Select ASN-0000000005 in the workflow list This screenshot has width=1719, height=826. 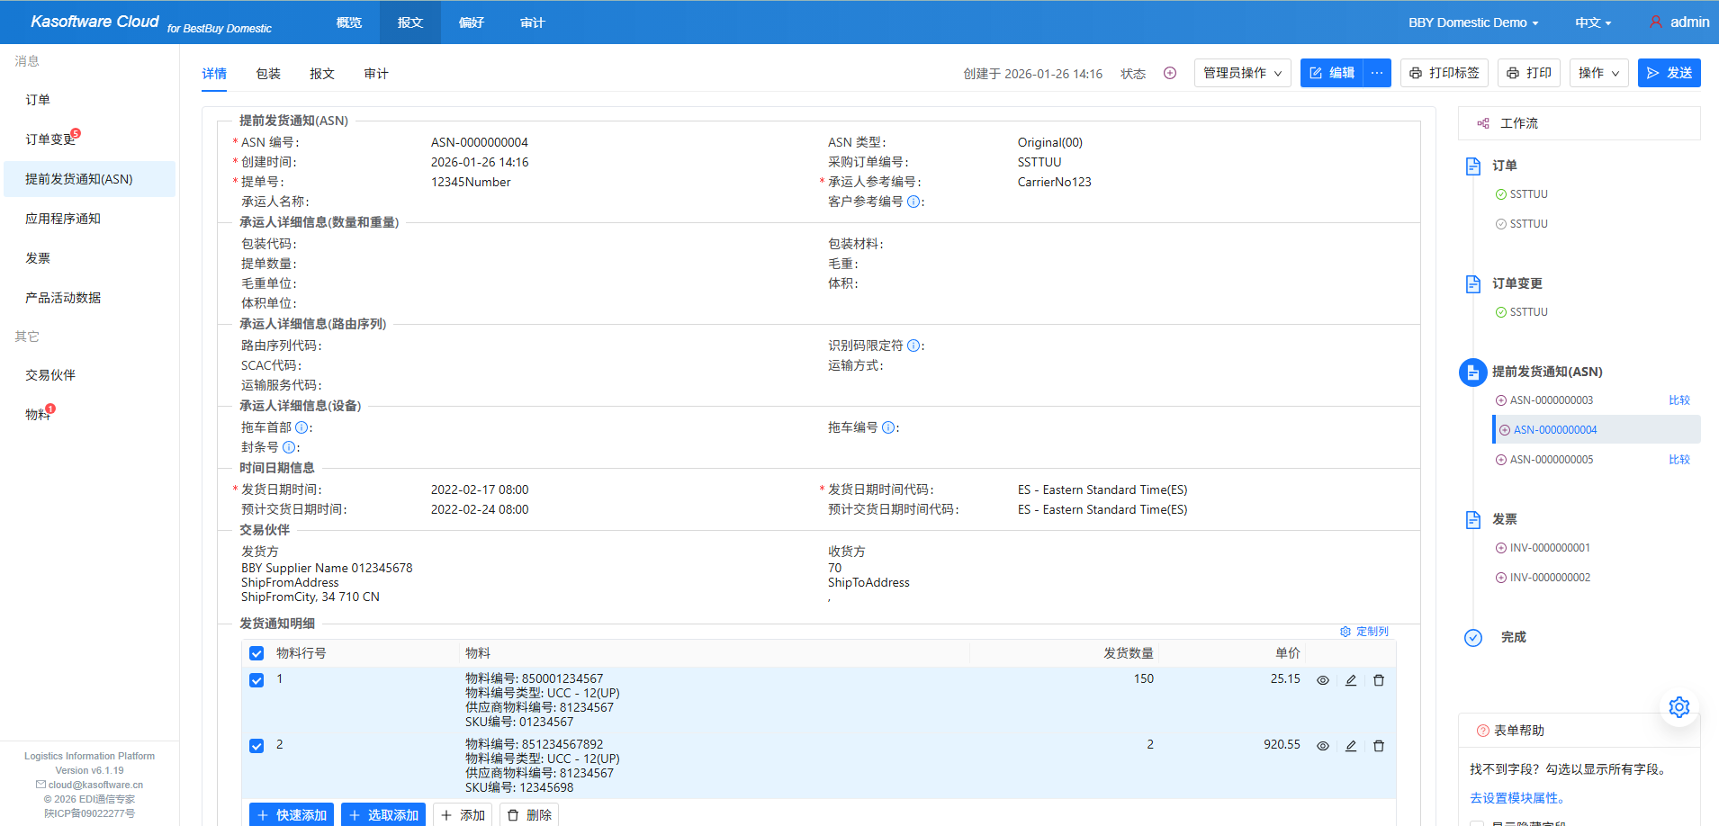[x=1552, y=459]
